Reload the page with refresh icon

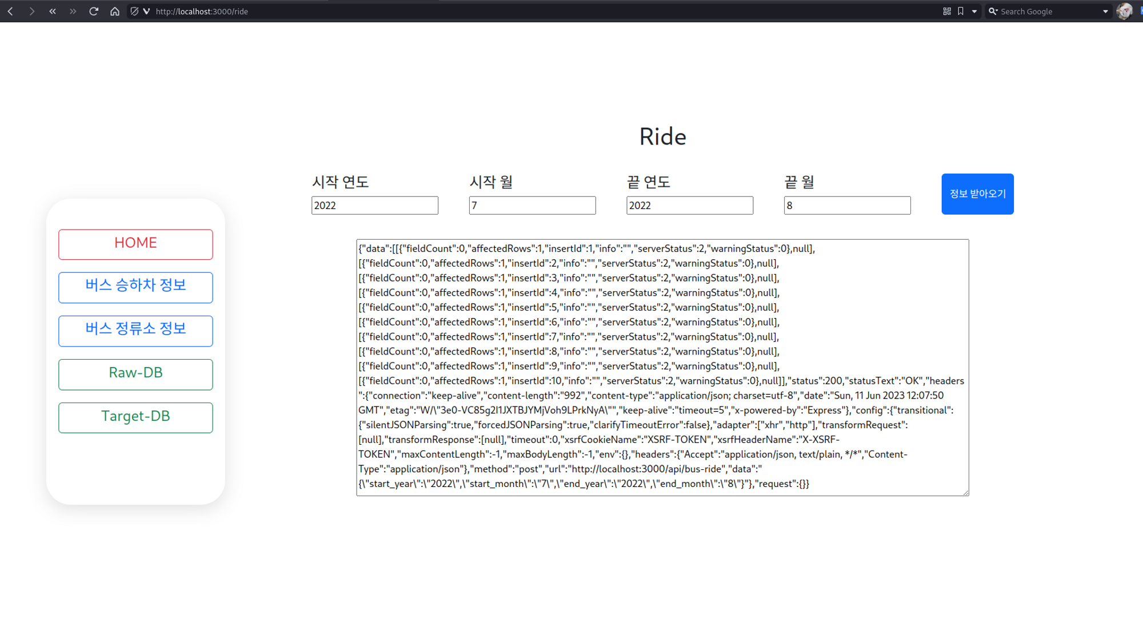(x=94, y=11)
